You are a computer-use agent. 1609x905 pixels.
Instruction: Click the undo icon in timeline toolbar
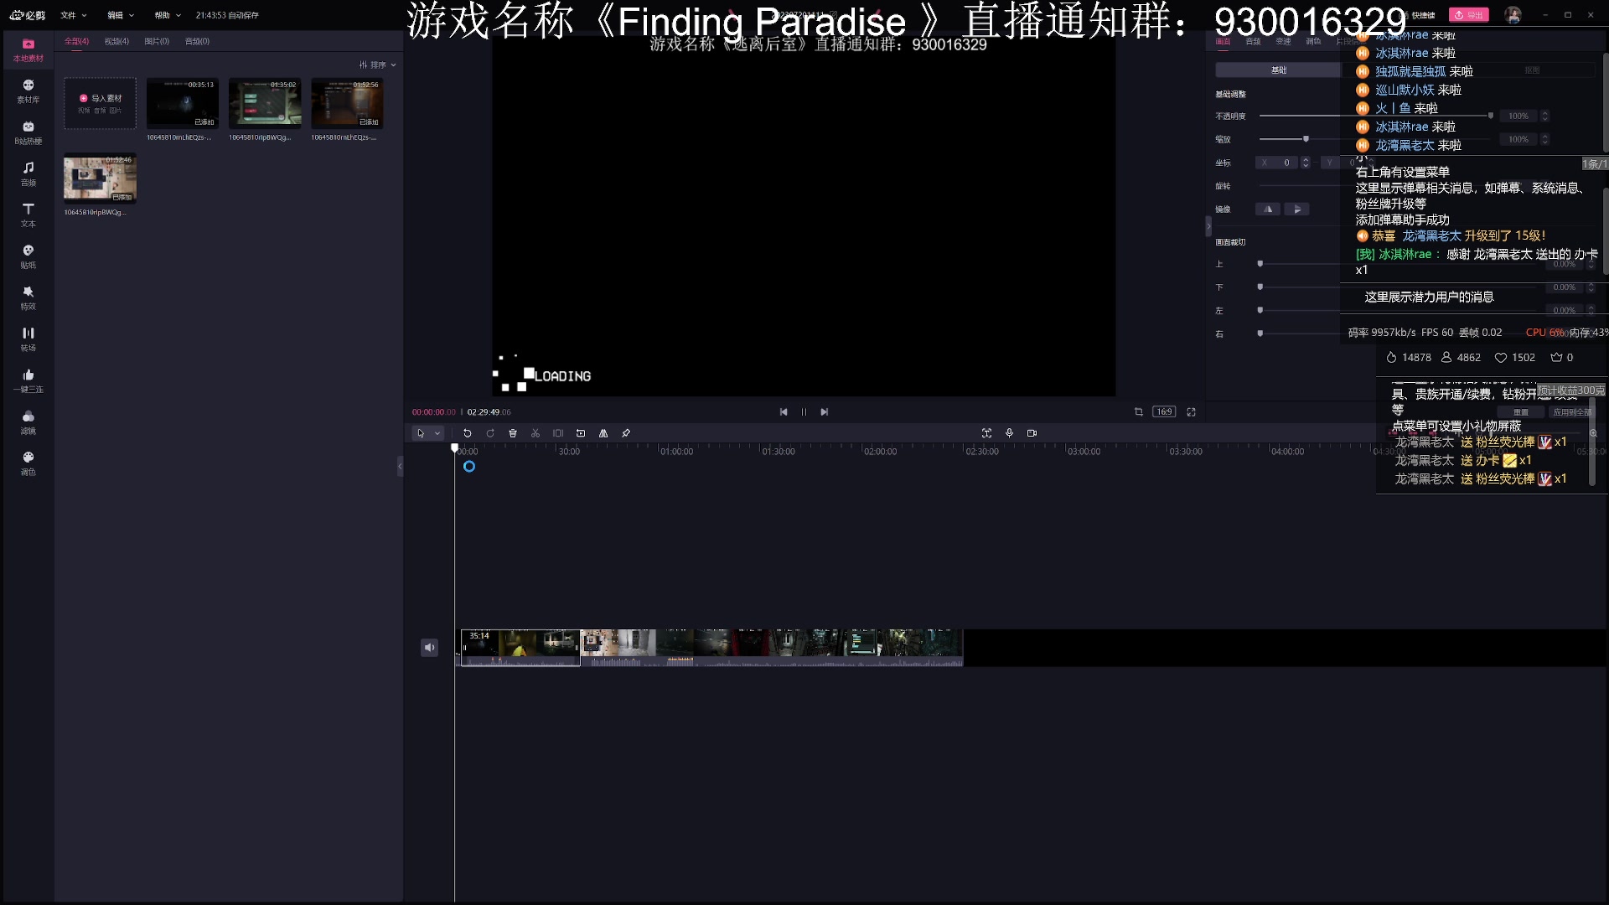click(468, 433)
